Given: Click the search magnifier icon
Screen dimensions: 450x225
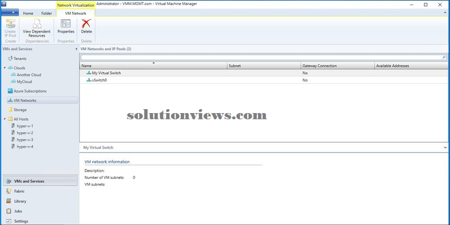Looking at the screenshot, I should pyautogui.click(x=444, y=57).
